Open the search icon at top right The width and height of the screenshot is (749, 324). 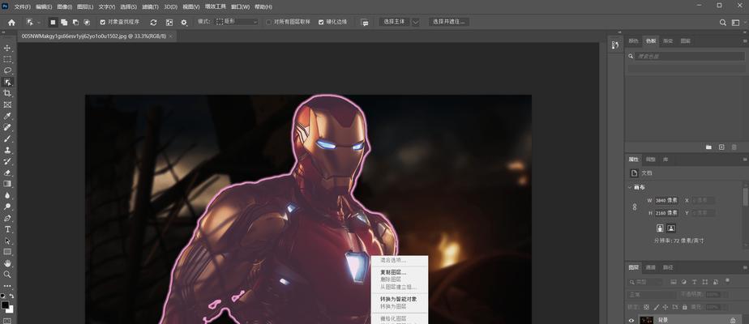click(723, 23)
